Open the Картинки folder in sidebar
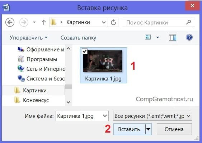This screenshot has width=202, height=143. click(33, 91)
